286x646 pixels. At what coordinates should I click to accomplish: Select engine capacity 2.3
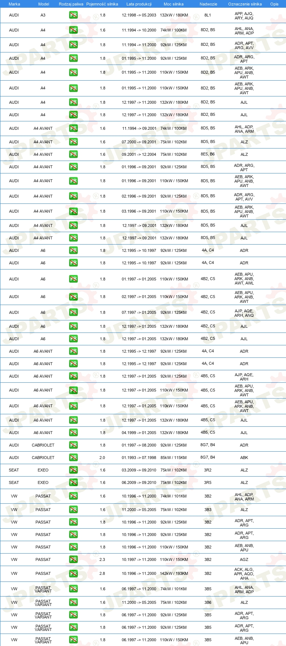pyautogui.click(x=102, y=559)
